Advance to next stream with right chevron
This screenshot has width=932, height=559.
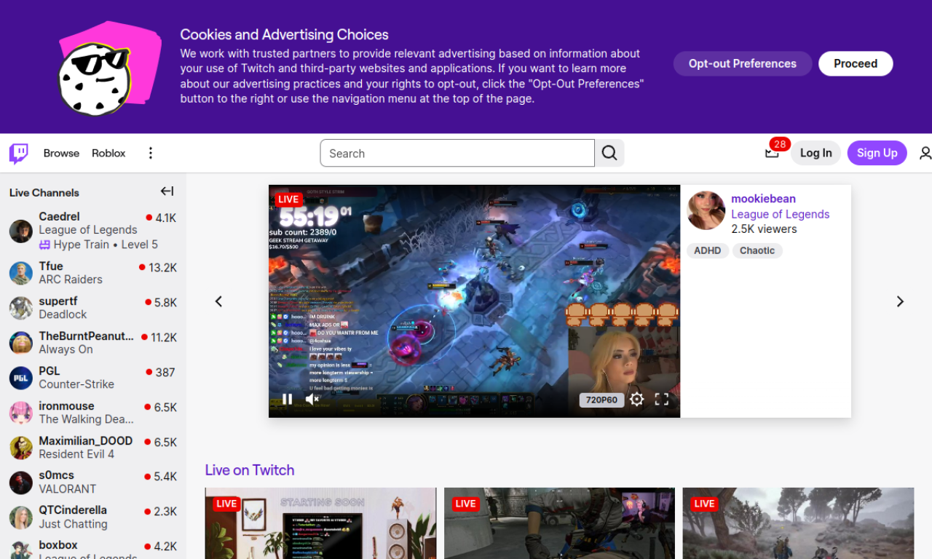pos(900,301)
